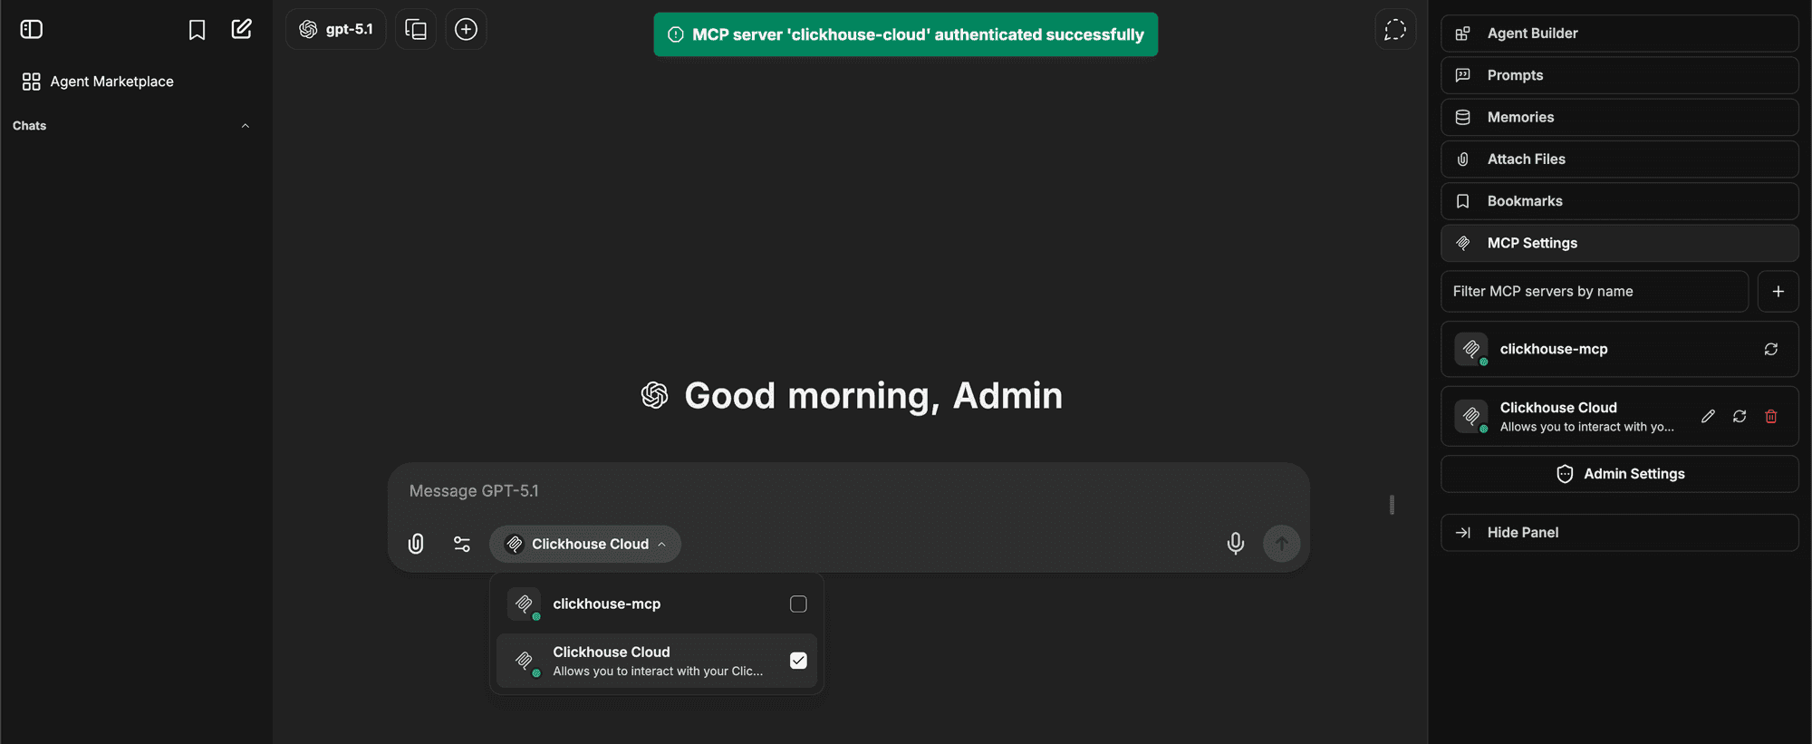Open Agent Builder panel
The width and height of the screenshot is (1812, 744).
click(1620, 34)
